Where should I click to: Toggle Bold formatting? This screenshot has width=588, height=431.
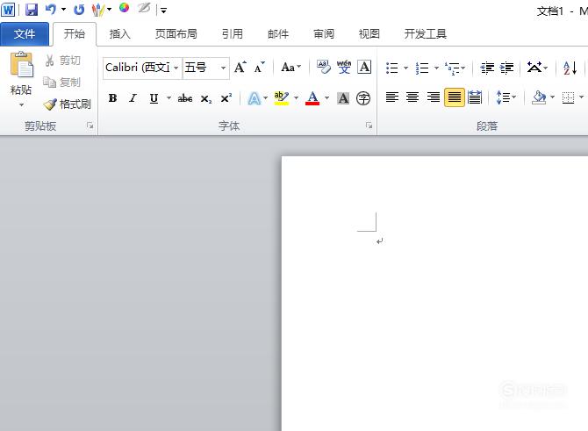(x=112, y=98)
